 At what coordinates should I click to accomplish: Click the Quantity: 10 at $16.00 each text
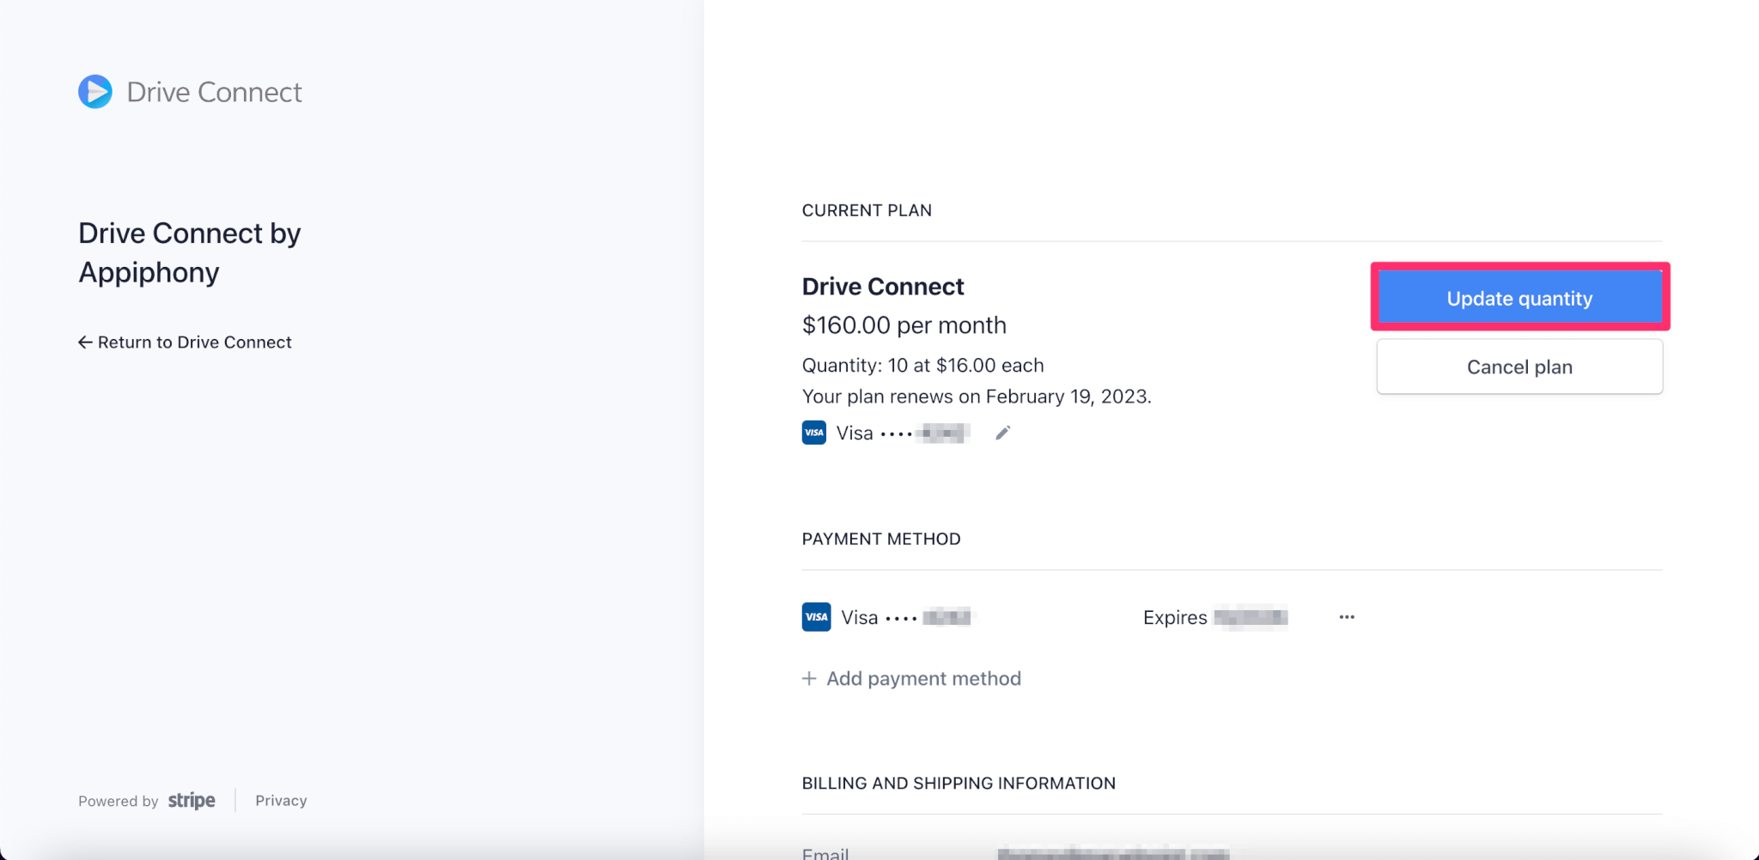[923, 366]
